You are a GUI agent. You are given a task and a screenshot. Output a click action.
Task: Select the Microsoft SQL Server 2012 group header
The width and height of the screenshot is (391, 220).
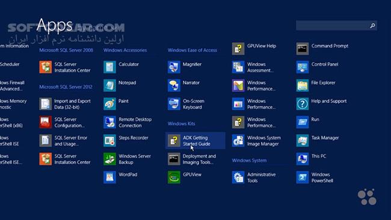(x=66, y=87)
